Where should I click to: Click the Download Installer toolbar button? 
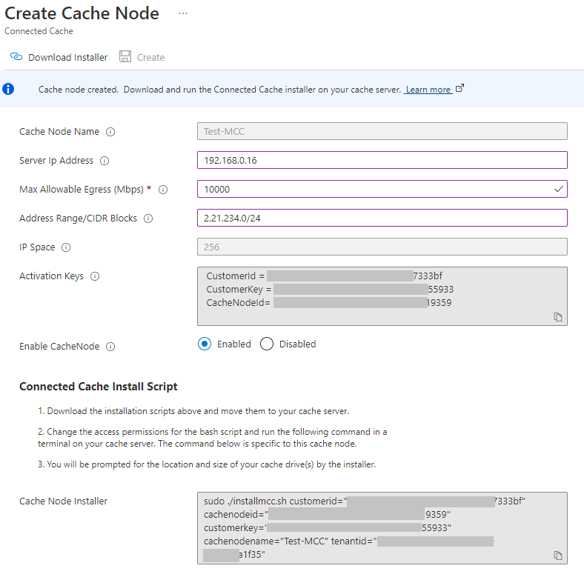(59, 57)
